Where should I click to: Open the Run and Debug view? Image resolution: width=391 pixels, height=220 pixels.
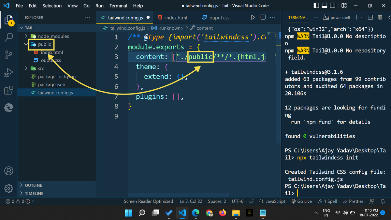click(x=9, y=73)
